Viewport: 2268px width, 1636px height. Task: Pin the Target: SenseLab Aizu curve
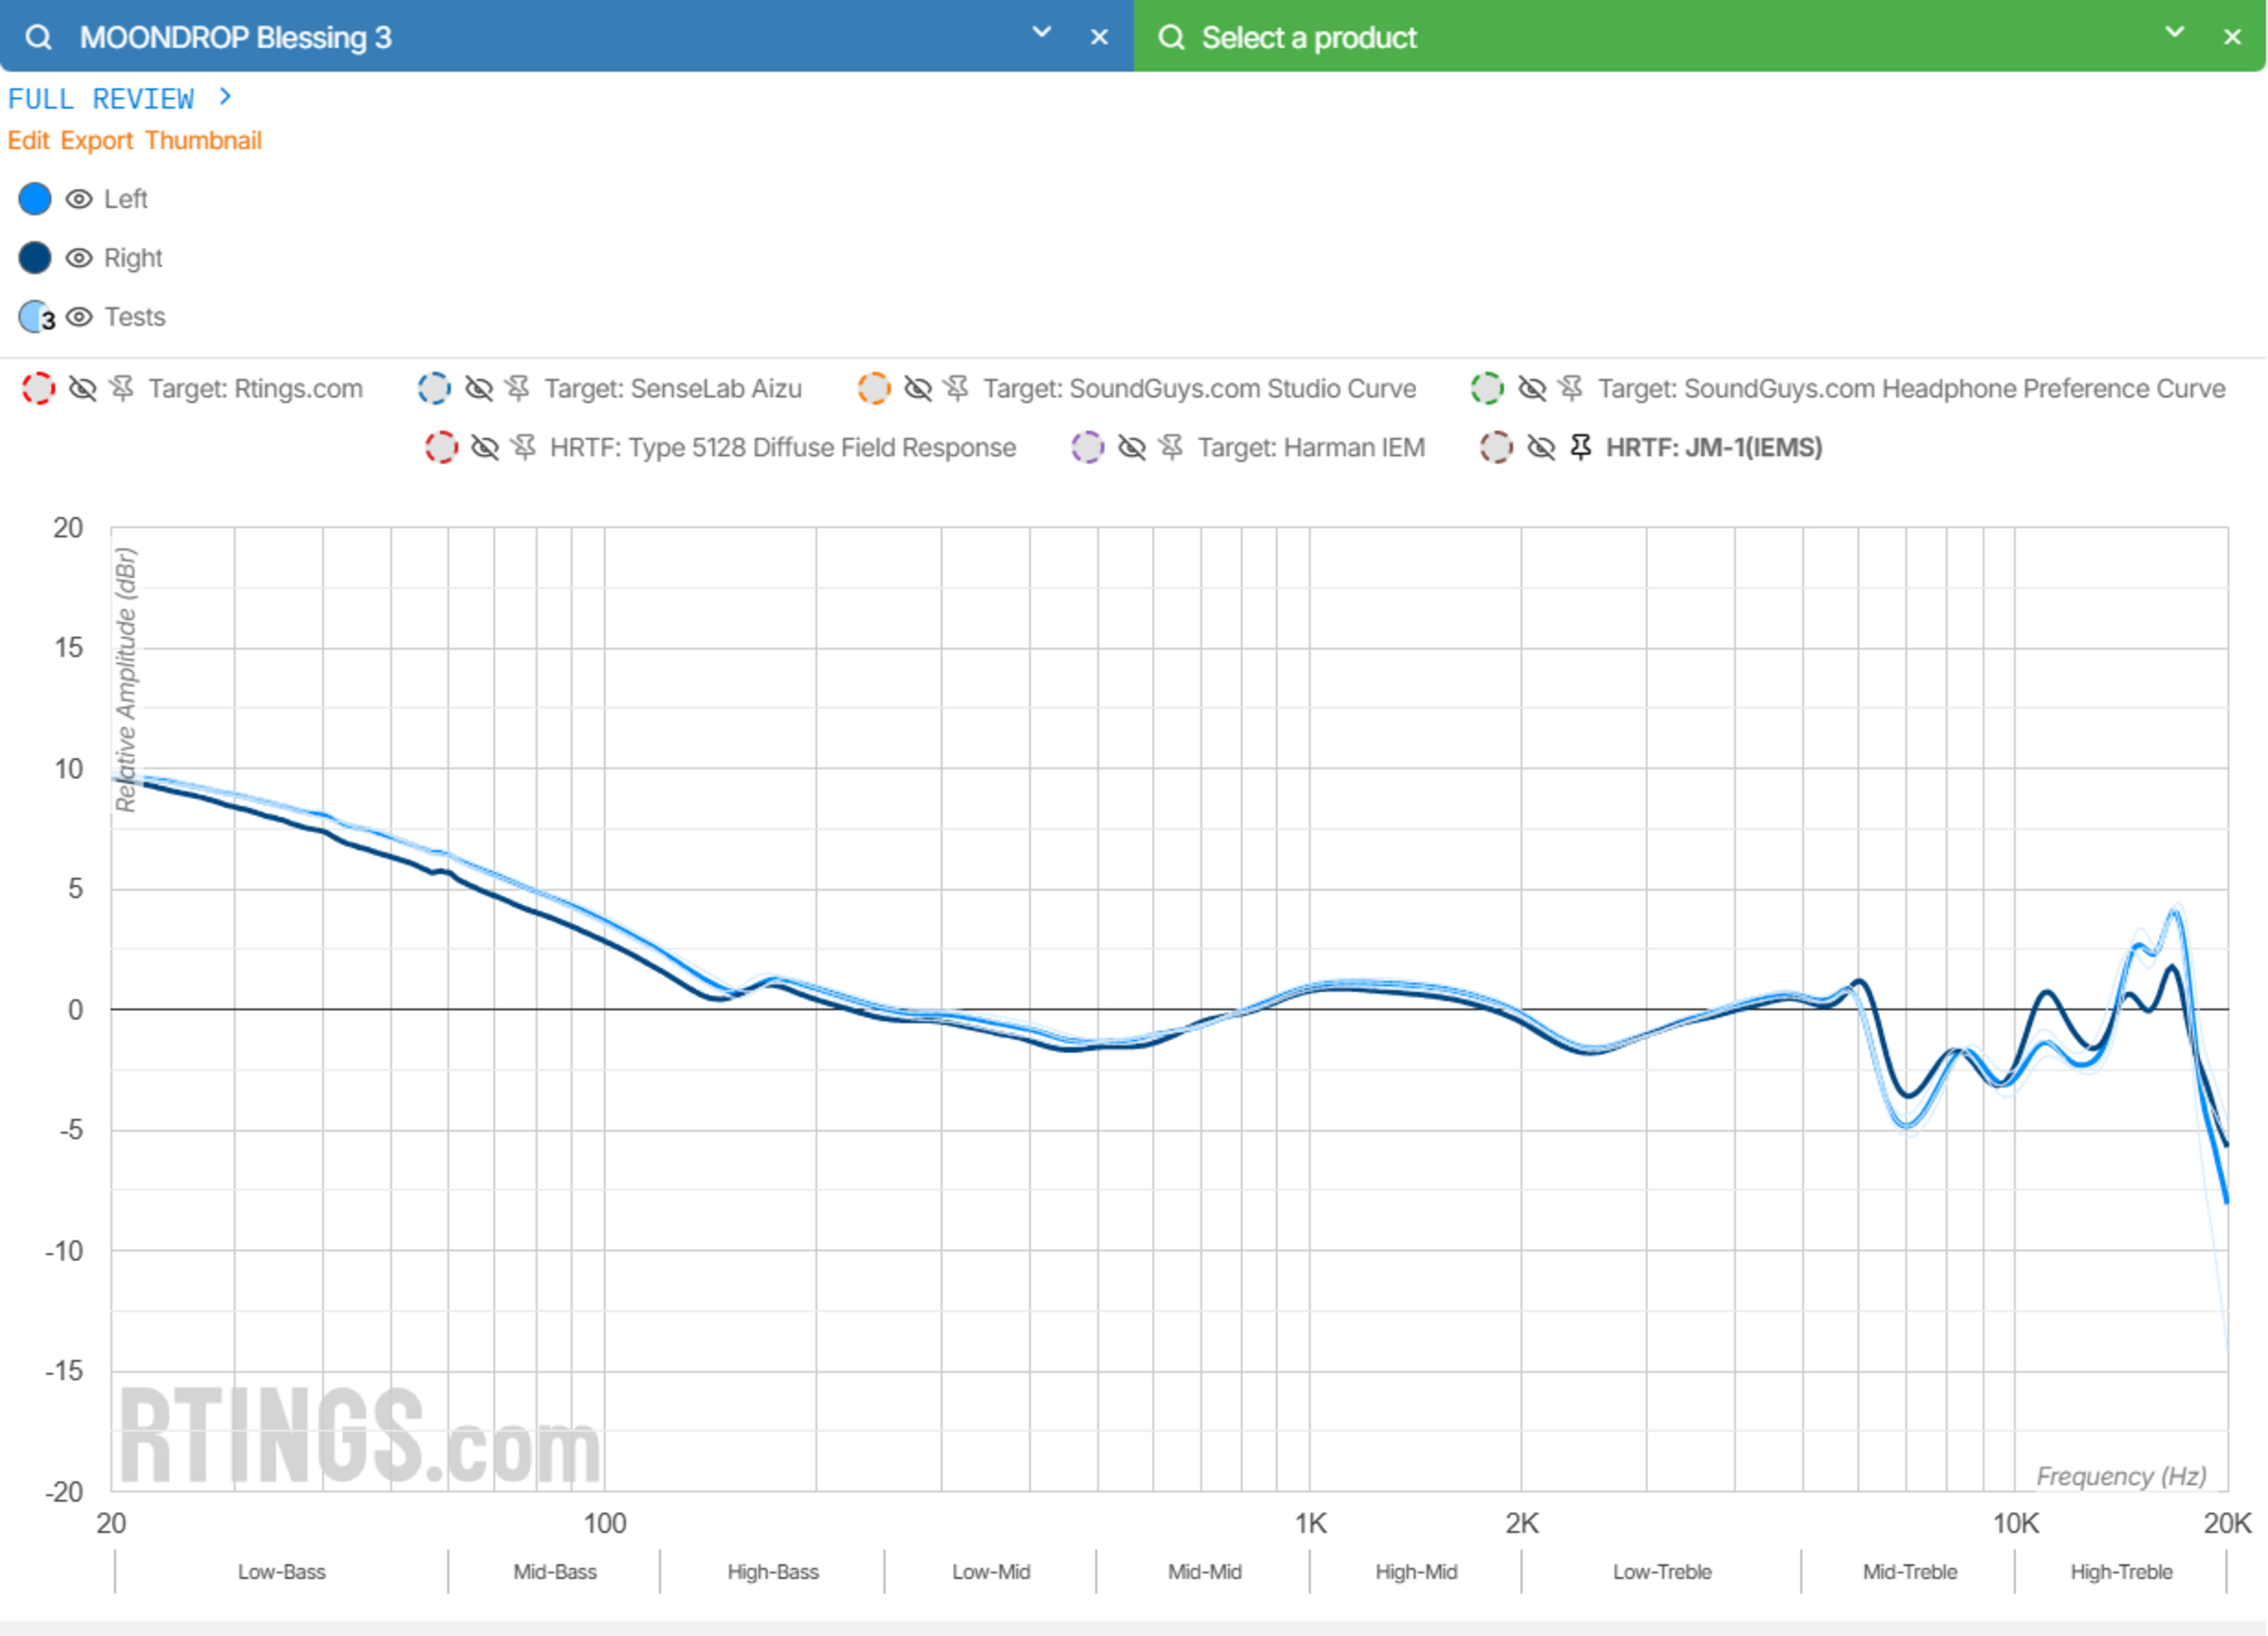tap(517, 388)
